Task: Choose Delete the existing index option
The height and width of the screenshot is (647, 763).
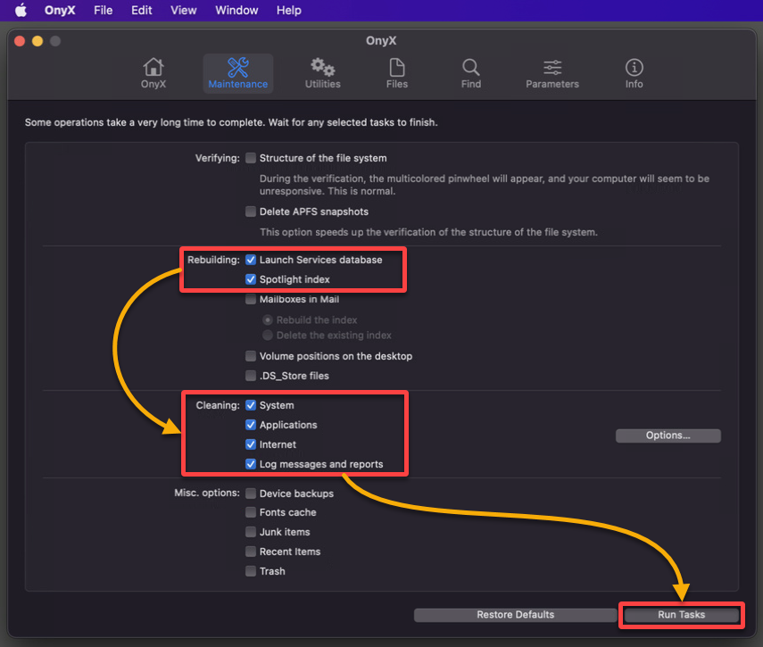Action: (x=268, y=336)
